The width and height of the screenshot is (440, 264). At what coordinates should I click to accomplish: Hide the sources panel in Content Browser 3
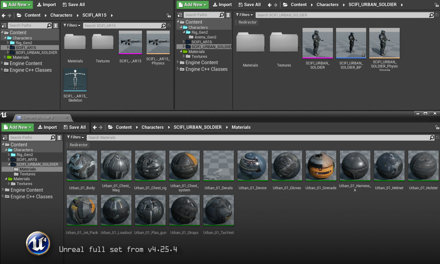click(x=5, y=138)
